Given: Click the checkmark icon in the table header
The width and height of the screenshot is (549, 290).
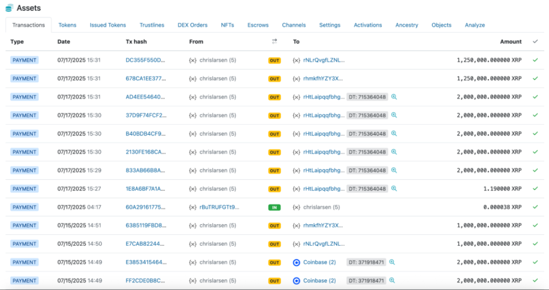Looking at the screenshot, I should [535, 42].
